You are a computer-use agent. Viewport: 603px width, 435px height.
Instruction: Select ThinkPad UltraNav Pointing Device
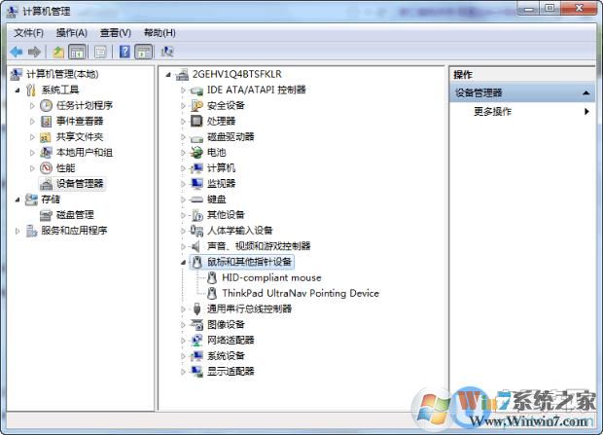click(x=301, y=293)
